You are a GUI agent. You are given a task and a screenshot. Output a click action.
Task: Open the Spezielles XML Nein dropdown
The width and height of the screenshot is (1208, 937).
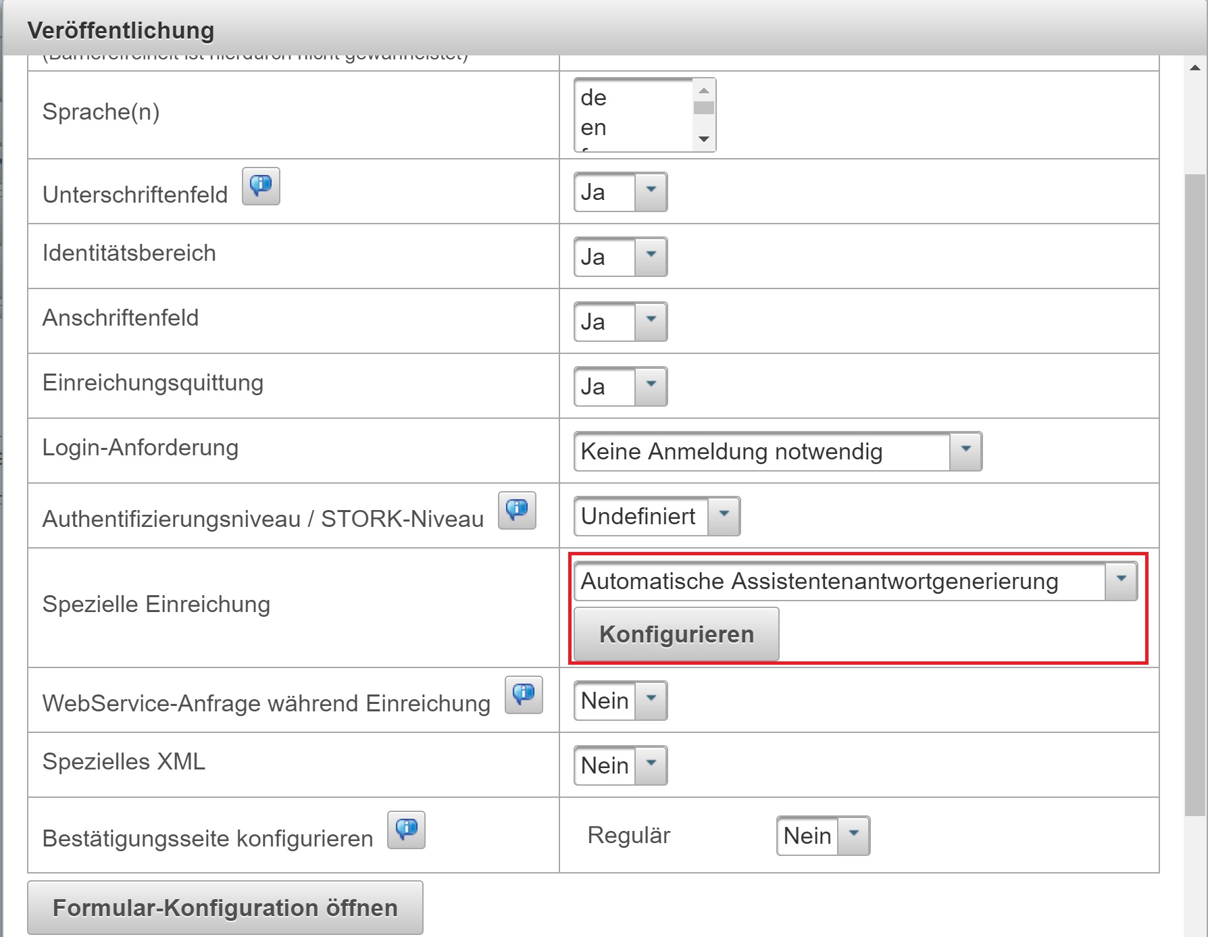tap(620, 765)
